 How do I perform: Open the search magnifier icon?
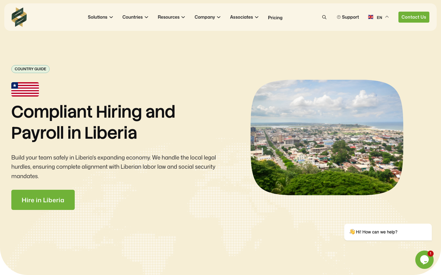324,17
